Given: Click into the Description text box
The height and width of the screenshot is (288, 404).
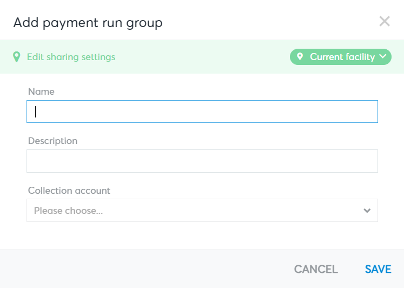Looking at the screenshot, I should [x=202, y=161].
